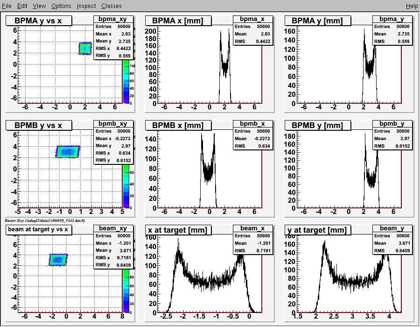
Task: Click Mean value 3.071 in beam_y box
Action: [404, 243]
